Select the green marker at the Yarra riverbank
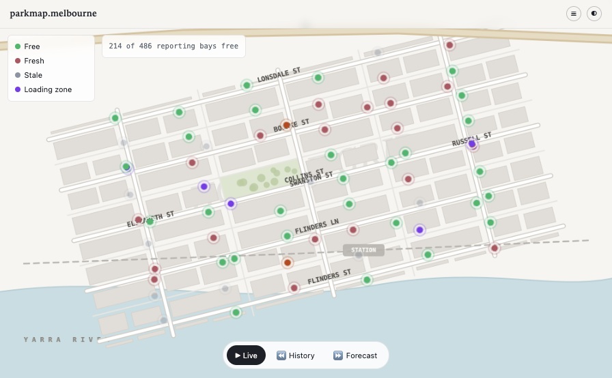 (236, 312)
